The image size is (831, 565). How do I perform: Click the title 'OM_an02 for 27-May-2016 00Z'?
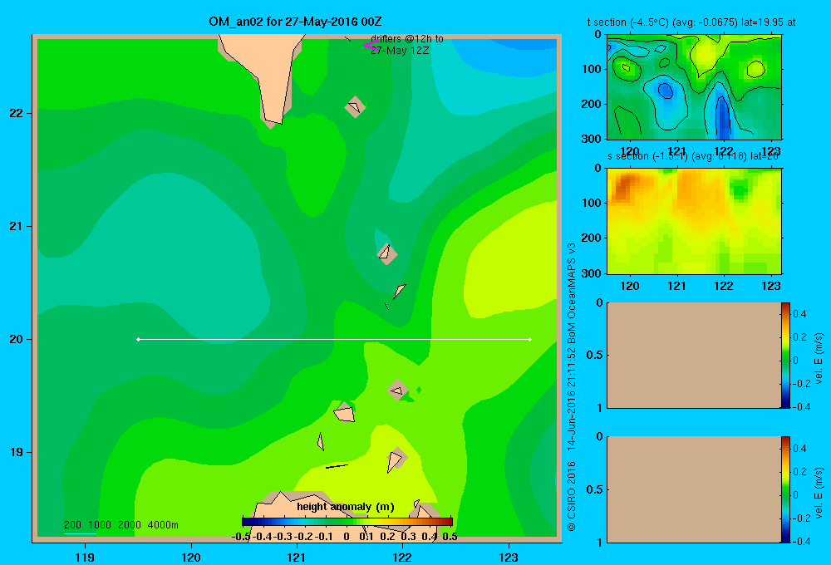click(295, 22)
